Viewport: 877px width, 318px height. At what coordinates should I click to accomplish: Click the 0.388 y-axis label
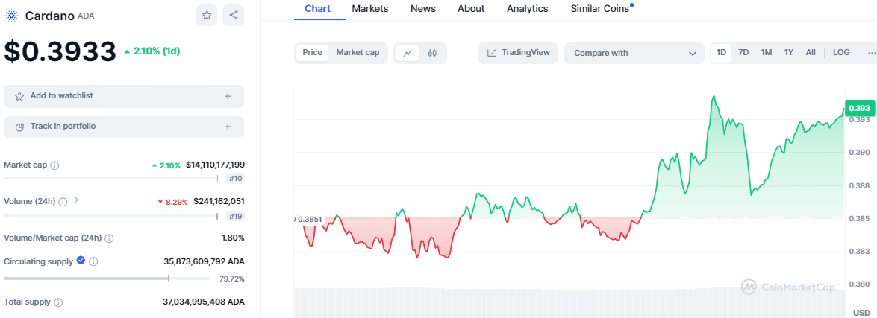[858, 185]
